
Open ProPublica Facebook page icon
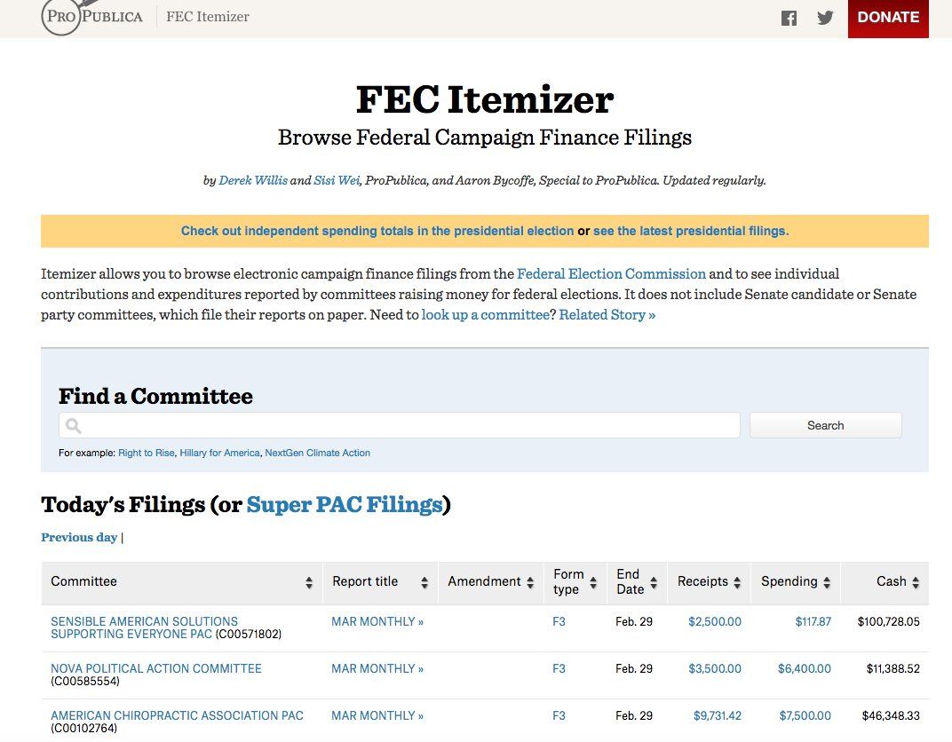(x=789, y=18)
